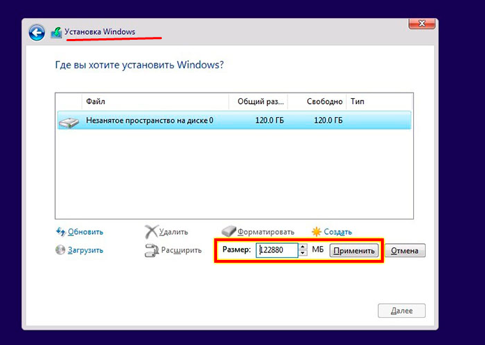Select the Создать link
This screenshot has height=345, width=485.
338,232
